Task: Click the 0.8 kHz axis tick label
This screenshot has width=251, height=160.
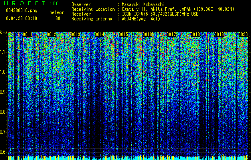Action: (3, 112)
